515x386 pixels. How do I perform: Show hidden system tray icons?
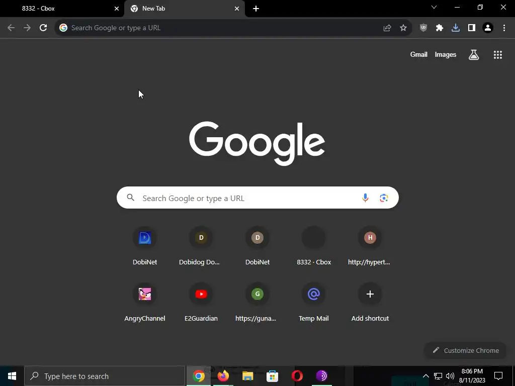coord(425,376)
